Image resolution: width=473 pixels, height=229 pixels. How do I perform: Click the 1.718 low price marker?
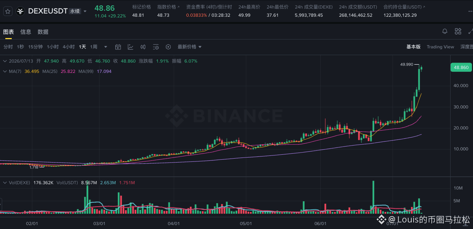coord(33,167)
